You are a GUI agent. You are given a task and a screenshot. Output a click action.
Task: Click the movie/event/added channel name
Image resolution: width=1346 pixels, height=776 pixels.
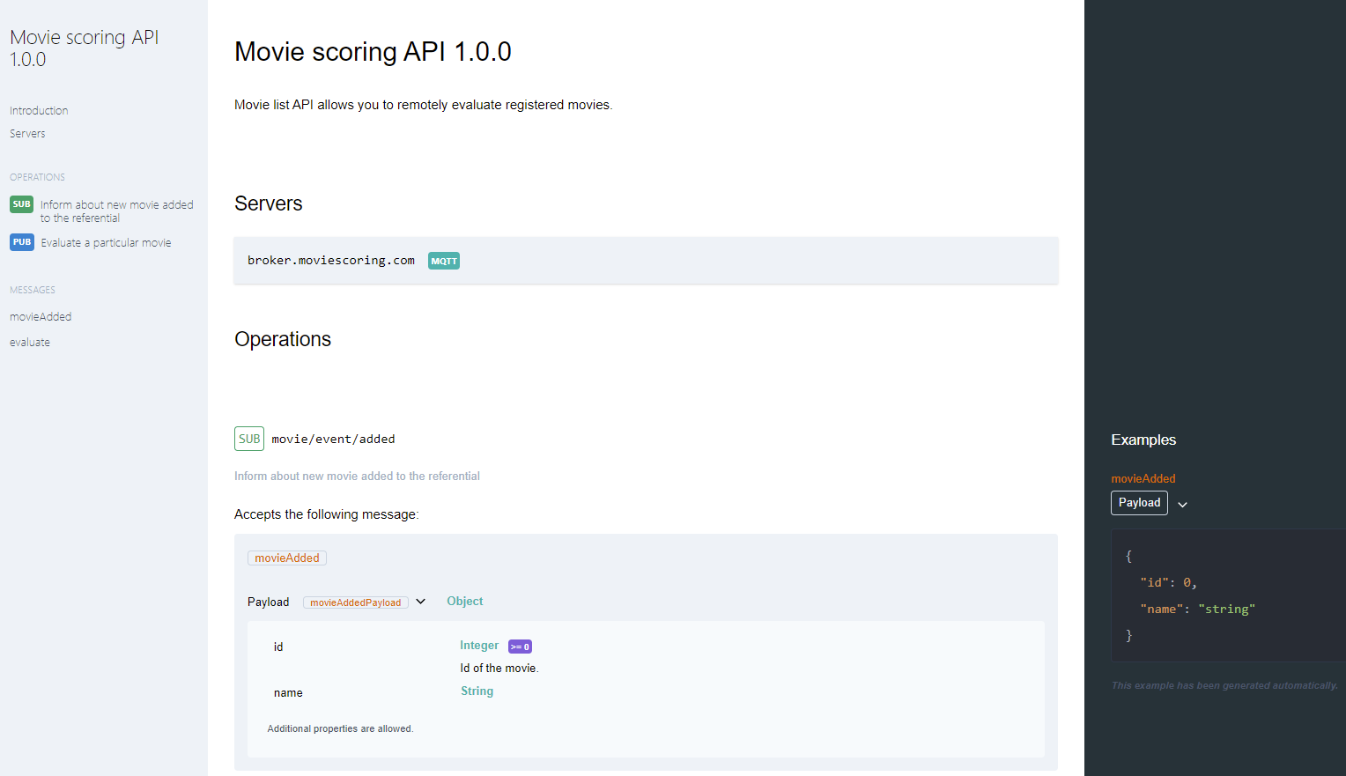333,440
